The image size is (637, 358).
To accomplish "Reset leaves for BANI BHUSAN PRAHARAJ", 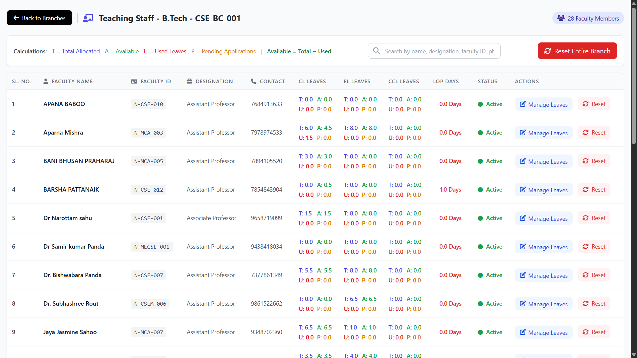I will [x=594, y=161].
